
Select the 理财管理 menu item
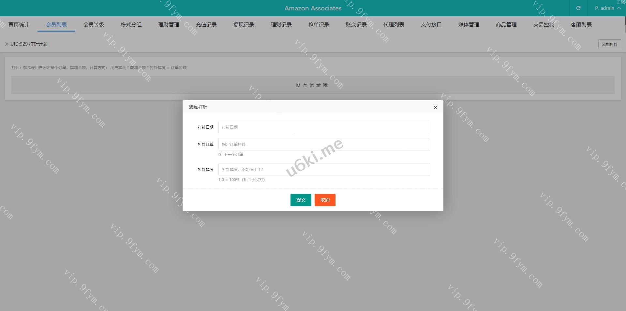[169, 25]
